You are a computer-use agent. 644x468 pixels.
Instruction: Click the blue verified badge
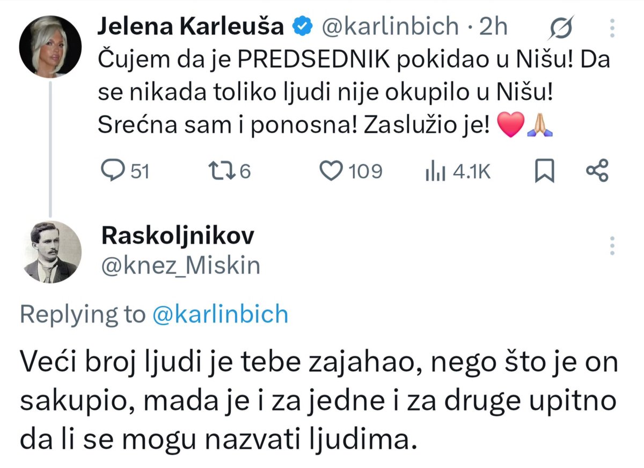(x=303, y=26)
